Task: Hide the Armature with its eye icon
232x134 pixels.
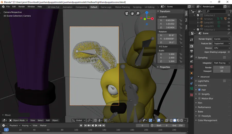Action: pos(229,19)
